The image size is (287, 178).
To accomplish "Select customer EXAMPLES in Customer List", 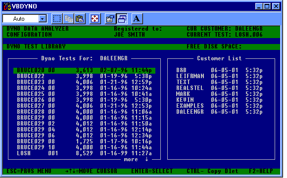I will pos(219,106).
